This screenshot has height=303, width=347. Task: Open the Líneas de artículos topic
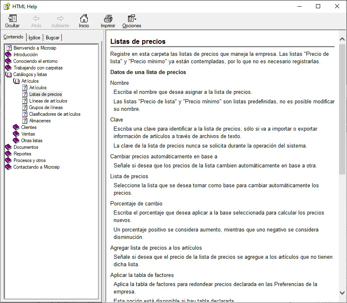(x=48, y=101)
